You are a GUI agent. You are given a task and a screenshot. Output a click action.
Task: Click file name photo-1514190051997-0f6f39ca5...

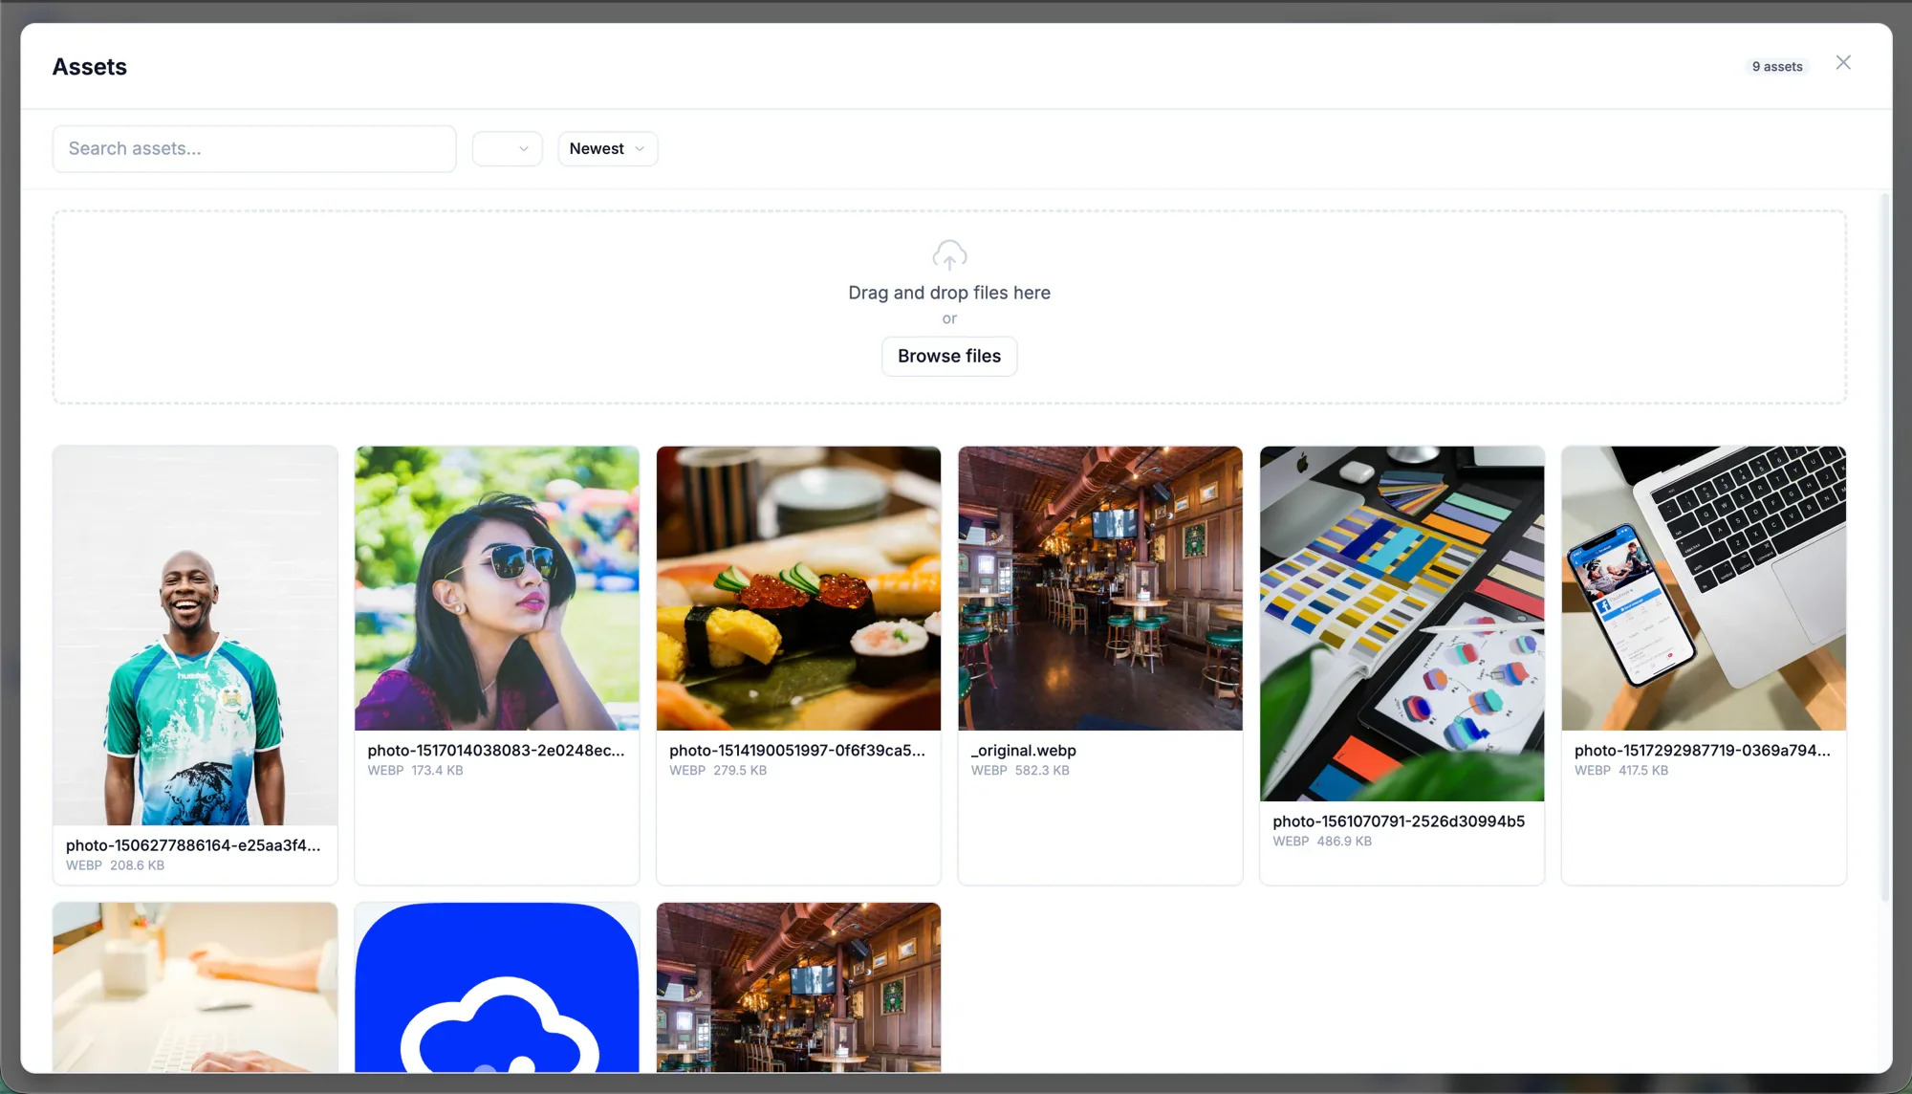(797, 751)
